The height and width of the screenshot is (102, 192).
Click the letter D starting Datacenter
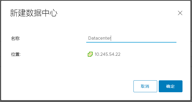(x=90, y=38)
